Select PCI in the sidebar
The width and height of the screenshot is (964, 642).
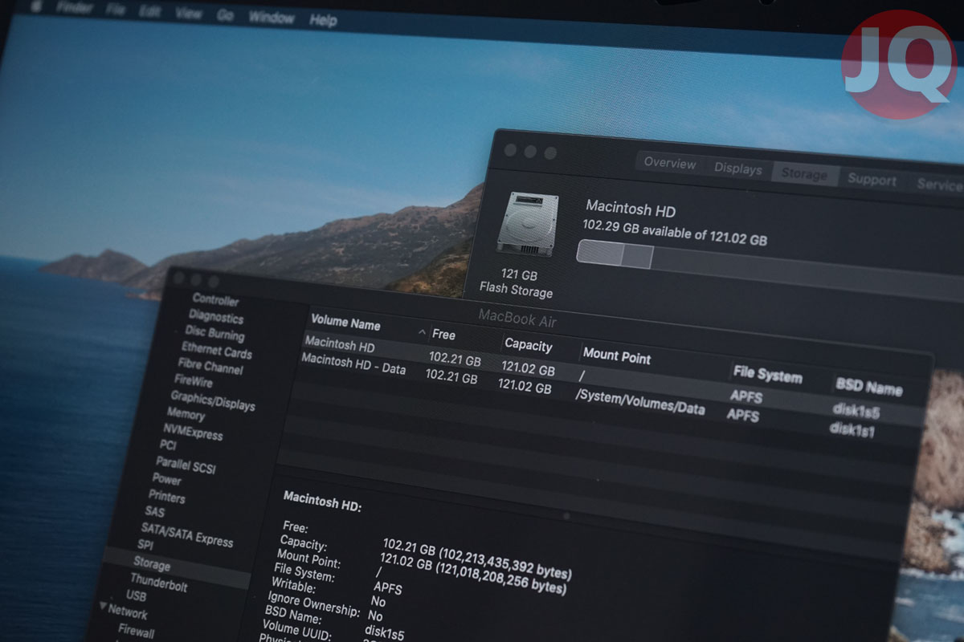point(168,445)
